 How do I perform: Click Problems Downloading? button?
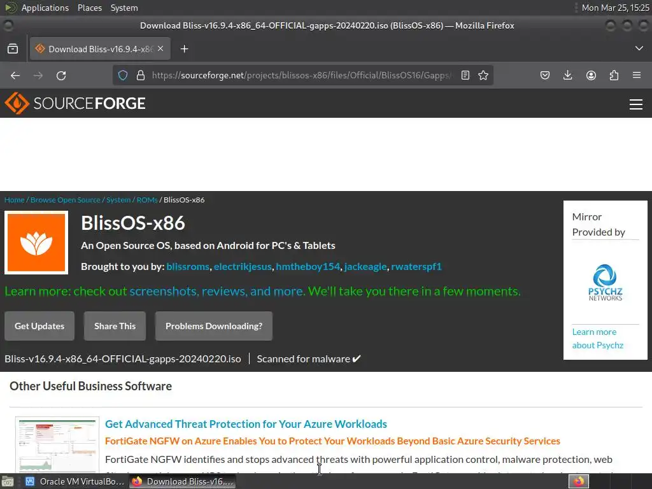pyautogui.click(x=214, y=326)
